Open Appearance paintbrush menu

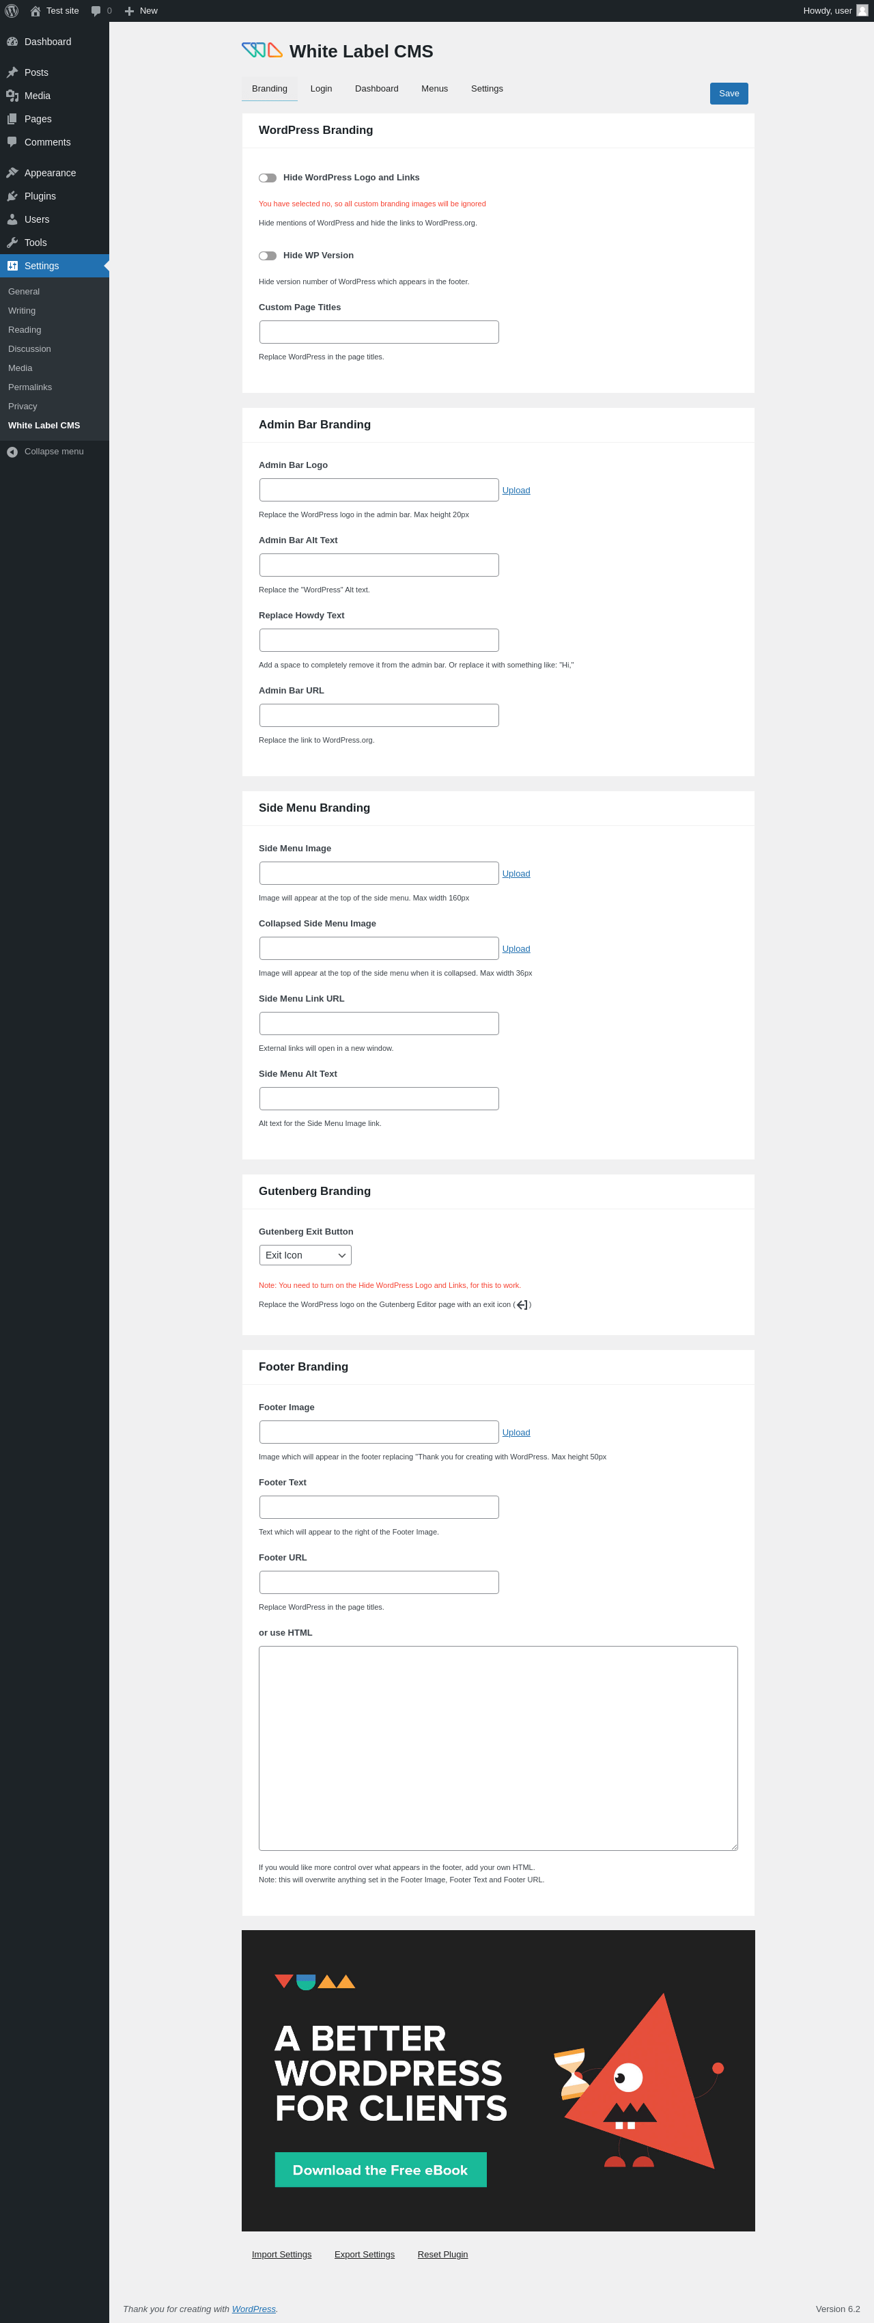12,172
